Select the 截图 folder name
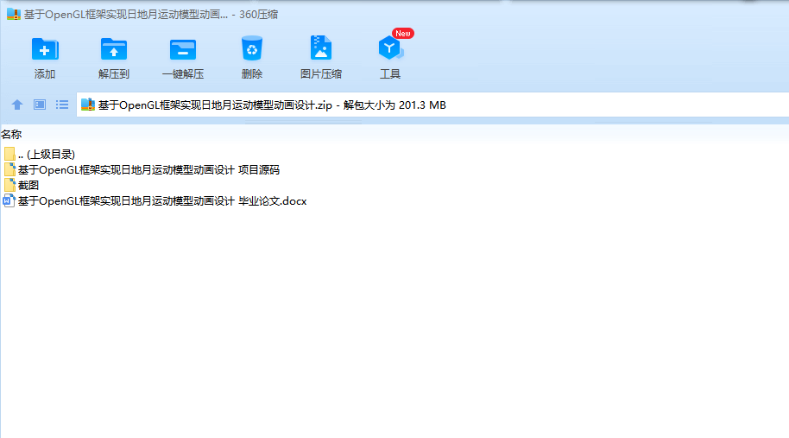The image size is (789, 438). 28,185
